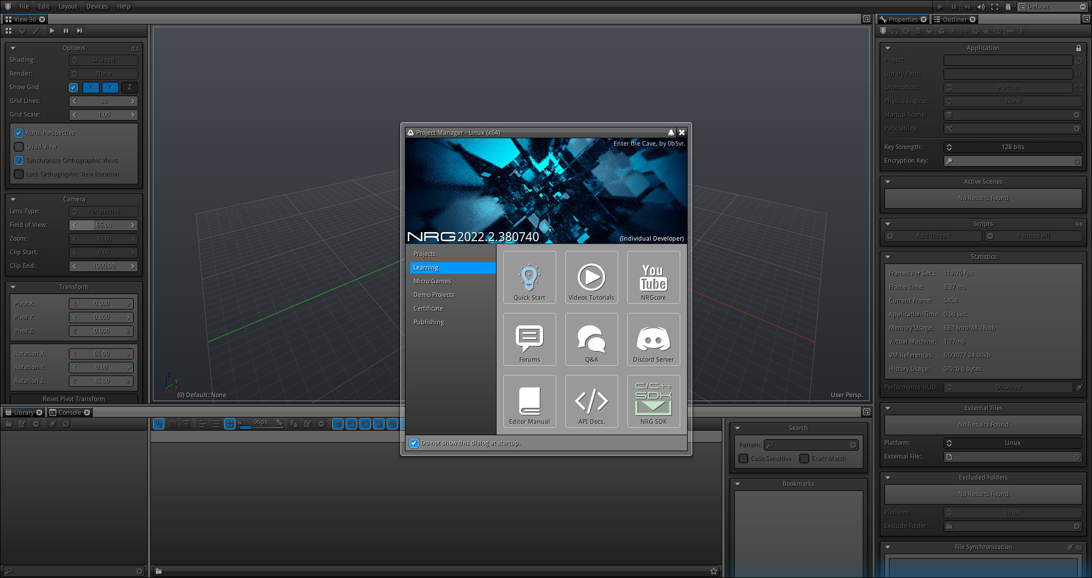The image size is (1092, 578).
Task: Browse the API Docs
Action: 591,401
